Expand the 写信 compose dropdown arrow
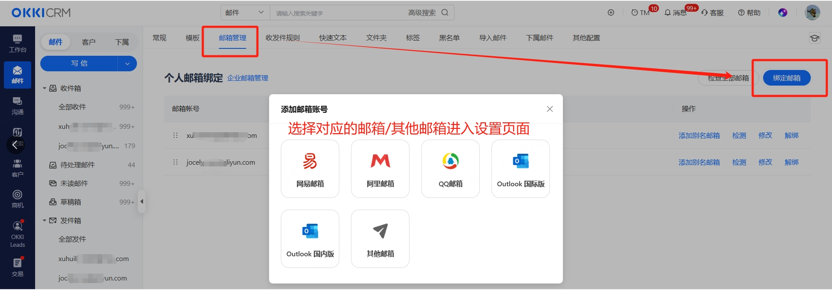 pyautogui.click(x=127, y=64)
